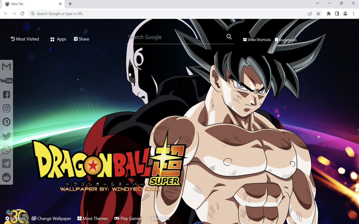
Task: Open Facebook from the side dock
Action: coord(6,94)
